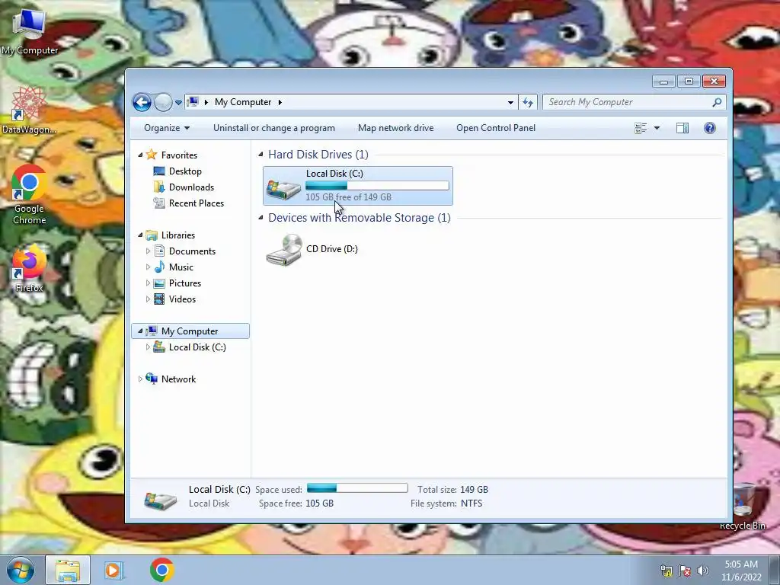Click the Refresh button beside address bar
Image resolution: width=780 pixels, height=585 pixels.
click(528, 103)
